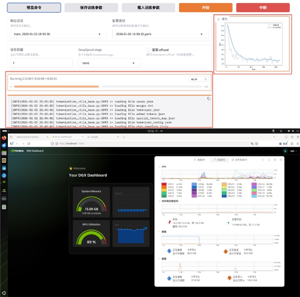The width and height of the screenshot is (300, 297).
Task: Click the orange 开始 start button
Action: (x=204, y=8)
